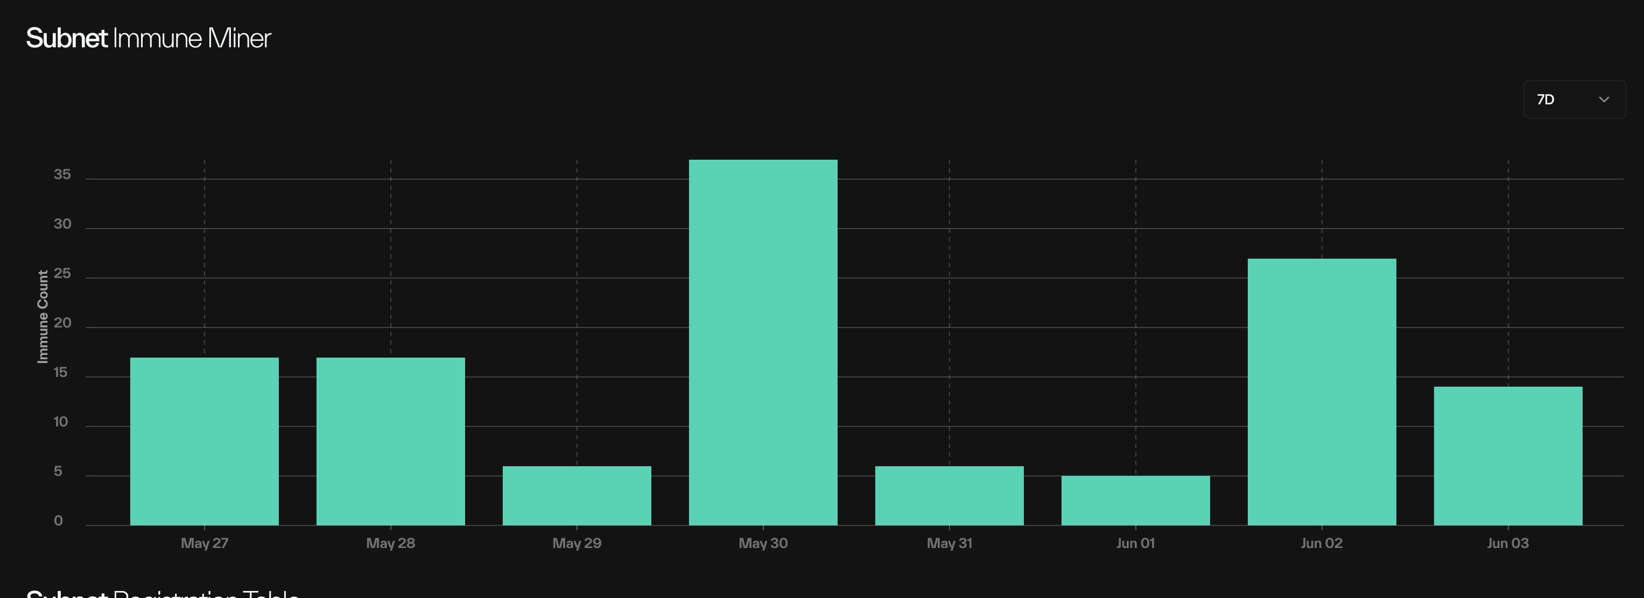This screenshot has width=1644, height=598.
Task: Click the May 30 axis label
Action: click(x=763, y=543)
